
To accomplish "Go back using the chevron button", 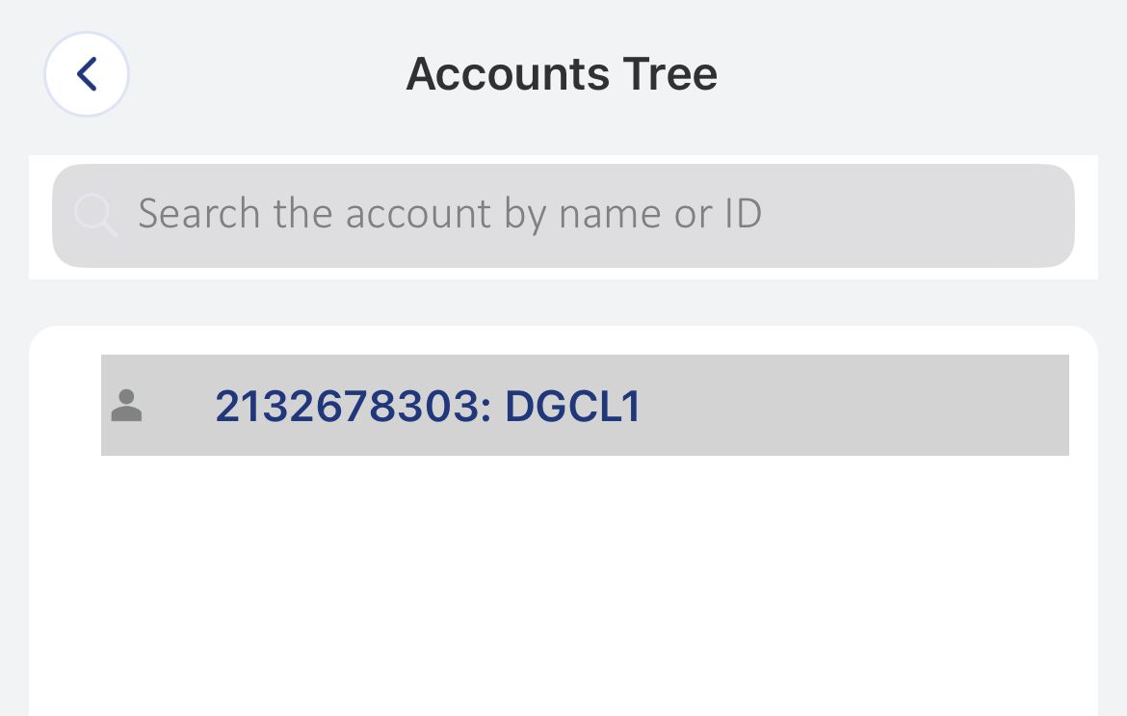I will coord(87,74).
